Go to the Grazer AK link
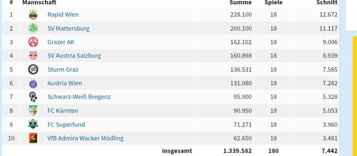357x156 pixels. pos(61,42)
